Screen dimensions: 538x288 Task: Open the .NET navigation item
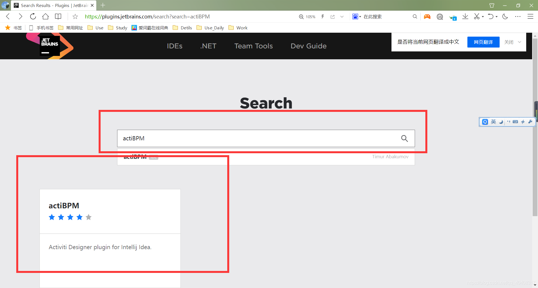click(x=208, y=46)
